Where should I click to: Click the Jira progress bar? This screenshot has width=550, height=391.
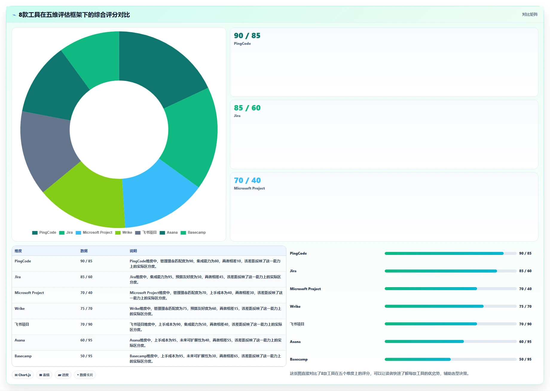(x=450, y=271)
